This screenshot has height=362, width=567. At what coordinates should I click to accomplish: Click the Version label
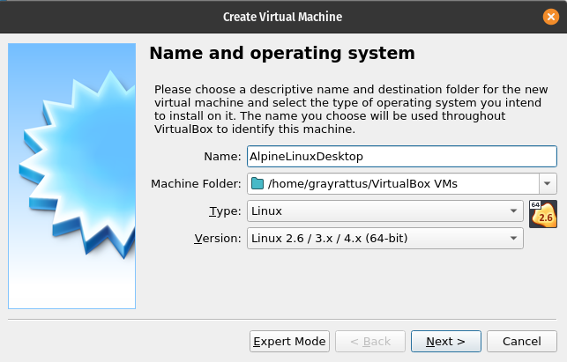tap(217, 239)
